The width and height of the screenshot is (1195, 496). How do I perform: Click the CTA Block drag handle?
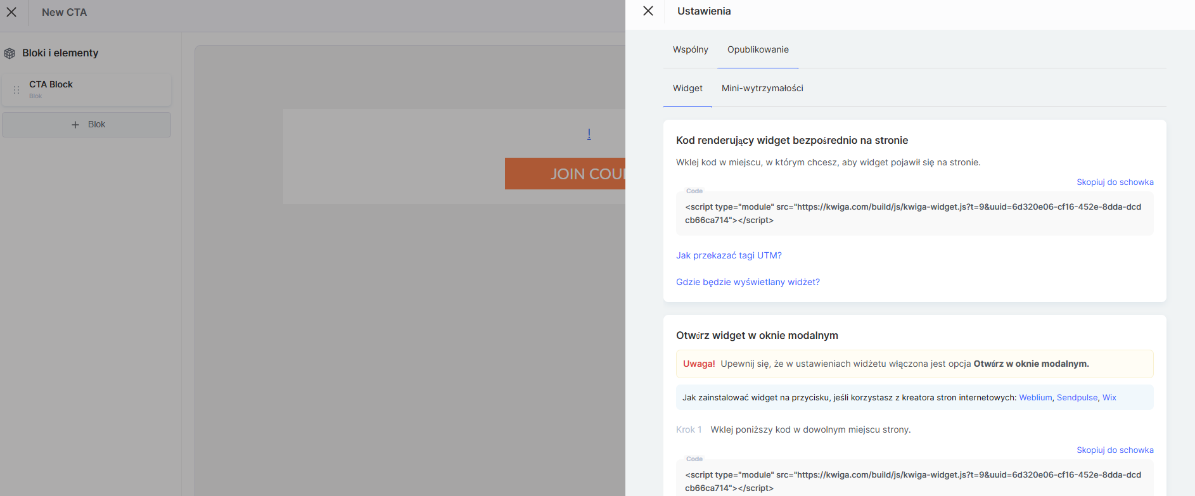(x=16, y=90)
